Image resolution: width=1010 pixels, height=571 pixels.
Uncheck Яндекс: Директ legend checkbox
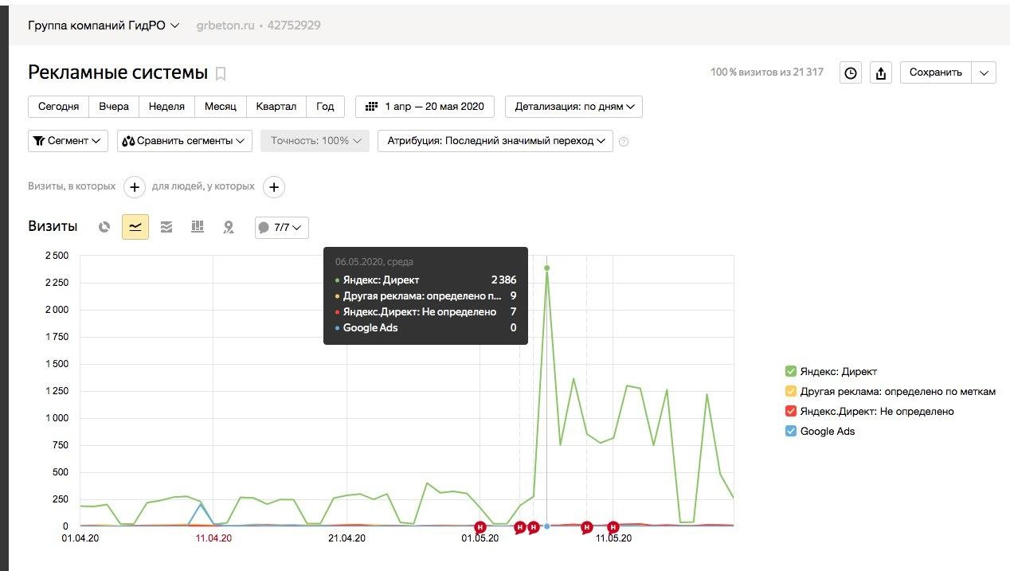[x=791, y=371]
